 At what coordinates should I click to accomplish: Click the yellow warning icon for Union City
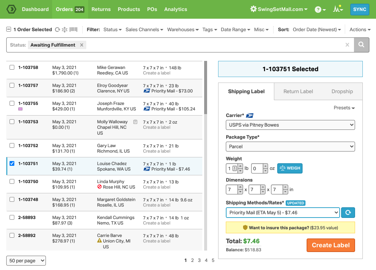click(x=99, y=241)
